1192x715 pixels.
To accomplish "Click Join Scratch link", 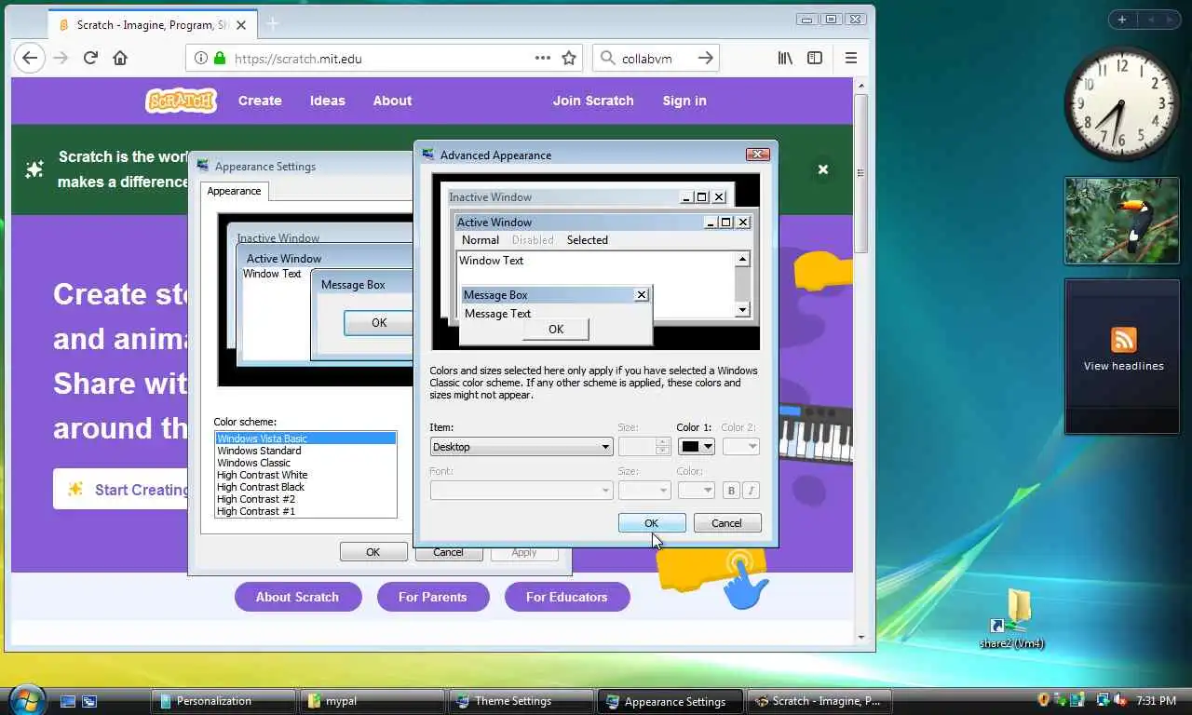I will (x=593, y=101).
